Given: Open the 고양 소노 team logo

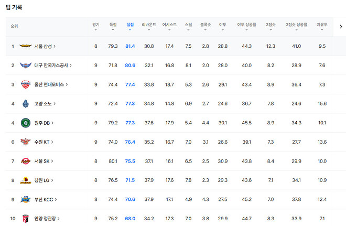Looking at the screenshot, I should (x=26, y=104).
